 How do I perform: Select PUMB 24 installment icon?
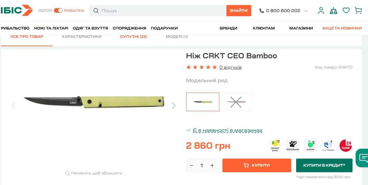346,145
